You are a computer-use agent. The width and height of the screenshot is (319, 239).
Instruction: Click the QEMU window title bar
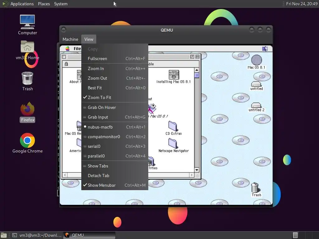[166, 30]
